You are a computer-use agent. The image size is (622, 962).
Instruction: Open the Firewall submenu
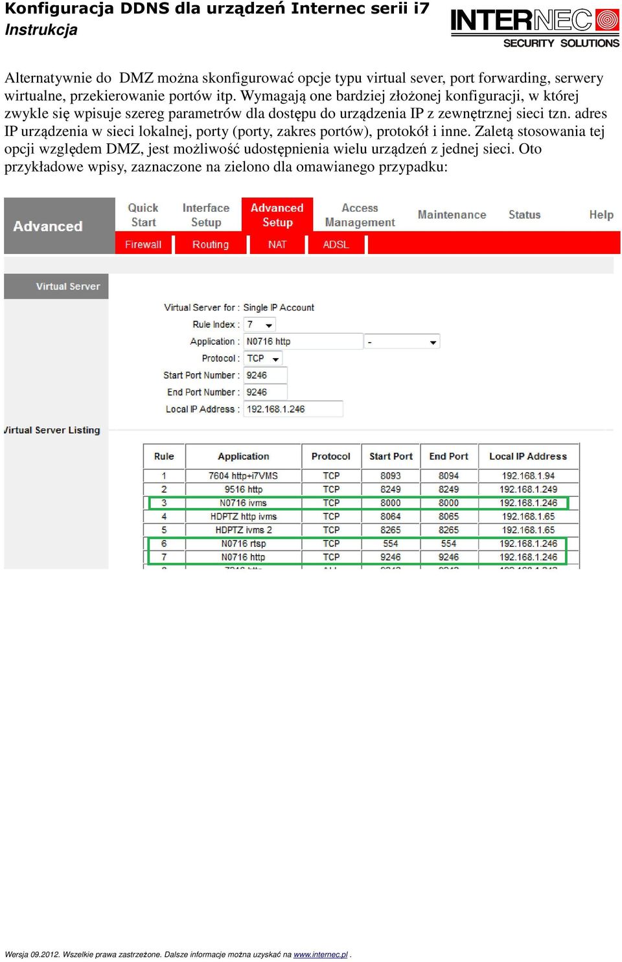click(143, 244)
